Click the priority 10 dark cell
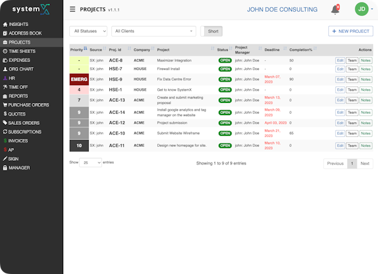378x274 pixels. [79, 146]
